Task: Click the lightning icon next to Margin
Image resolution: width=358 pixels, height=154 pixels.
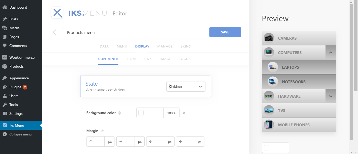Action: coord(102,131)
